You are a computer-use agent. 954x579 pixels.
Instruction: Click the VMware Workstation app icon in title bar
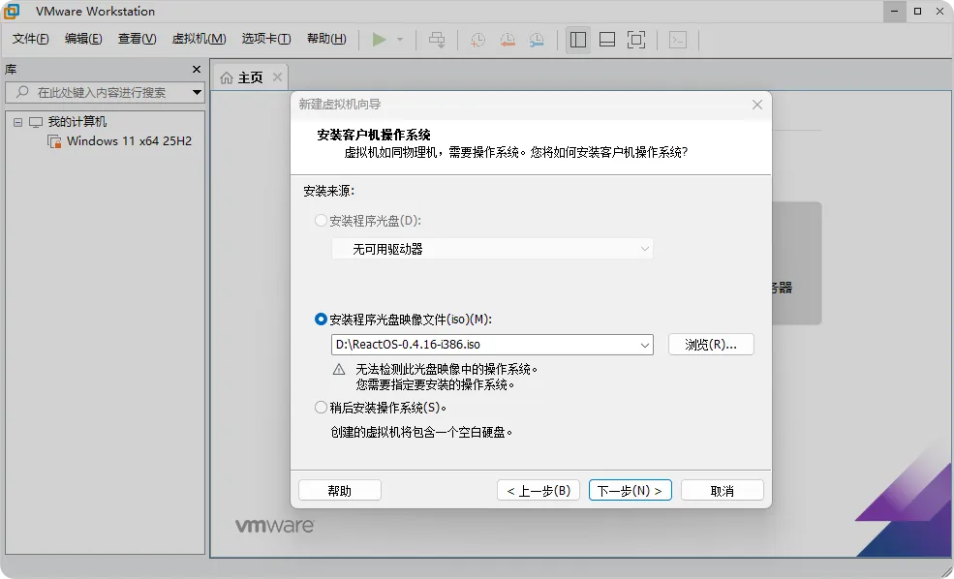click(12, 11)
